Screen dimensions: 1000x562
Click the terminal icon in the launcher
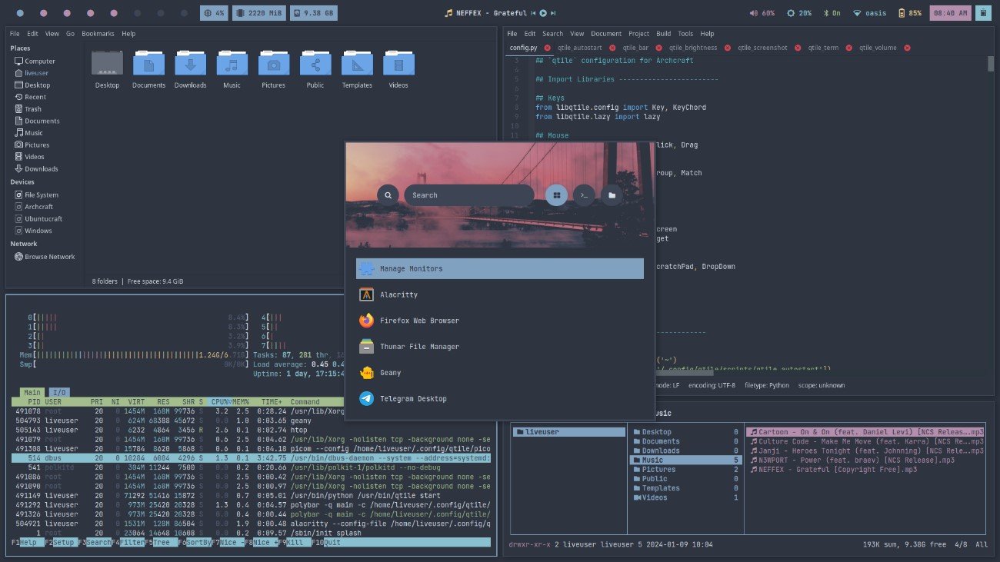583,195
